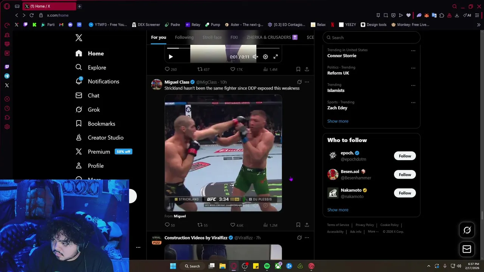Expand footer More menu
Image resolution: width=484 pixels, height=272 pixels.
[x=373, y=232]
